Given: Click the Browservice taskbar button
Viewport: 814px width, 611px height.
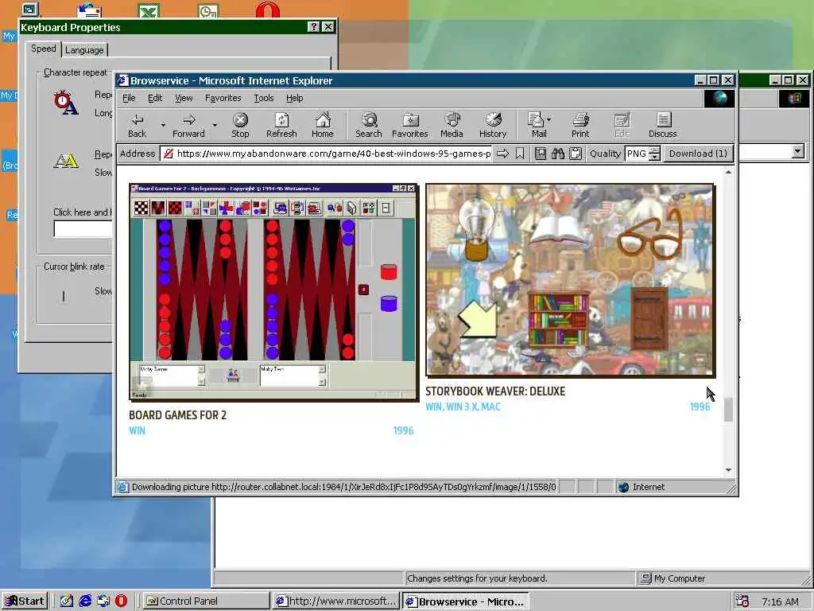Looking at the screenshot, I should pos(466,601).
